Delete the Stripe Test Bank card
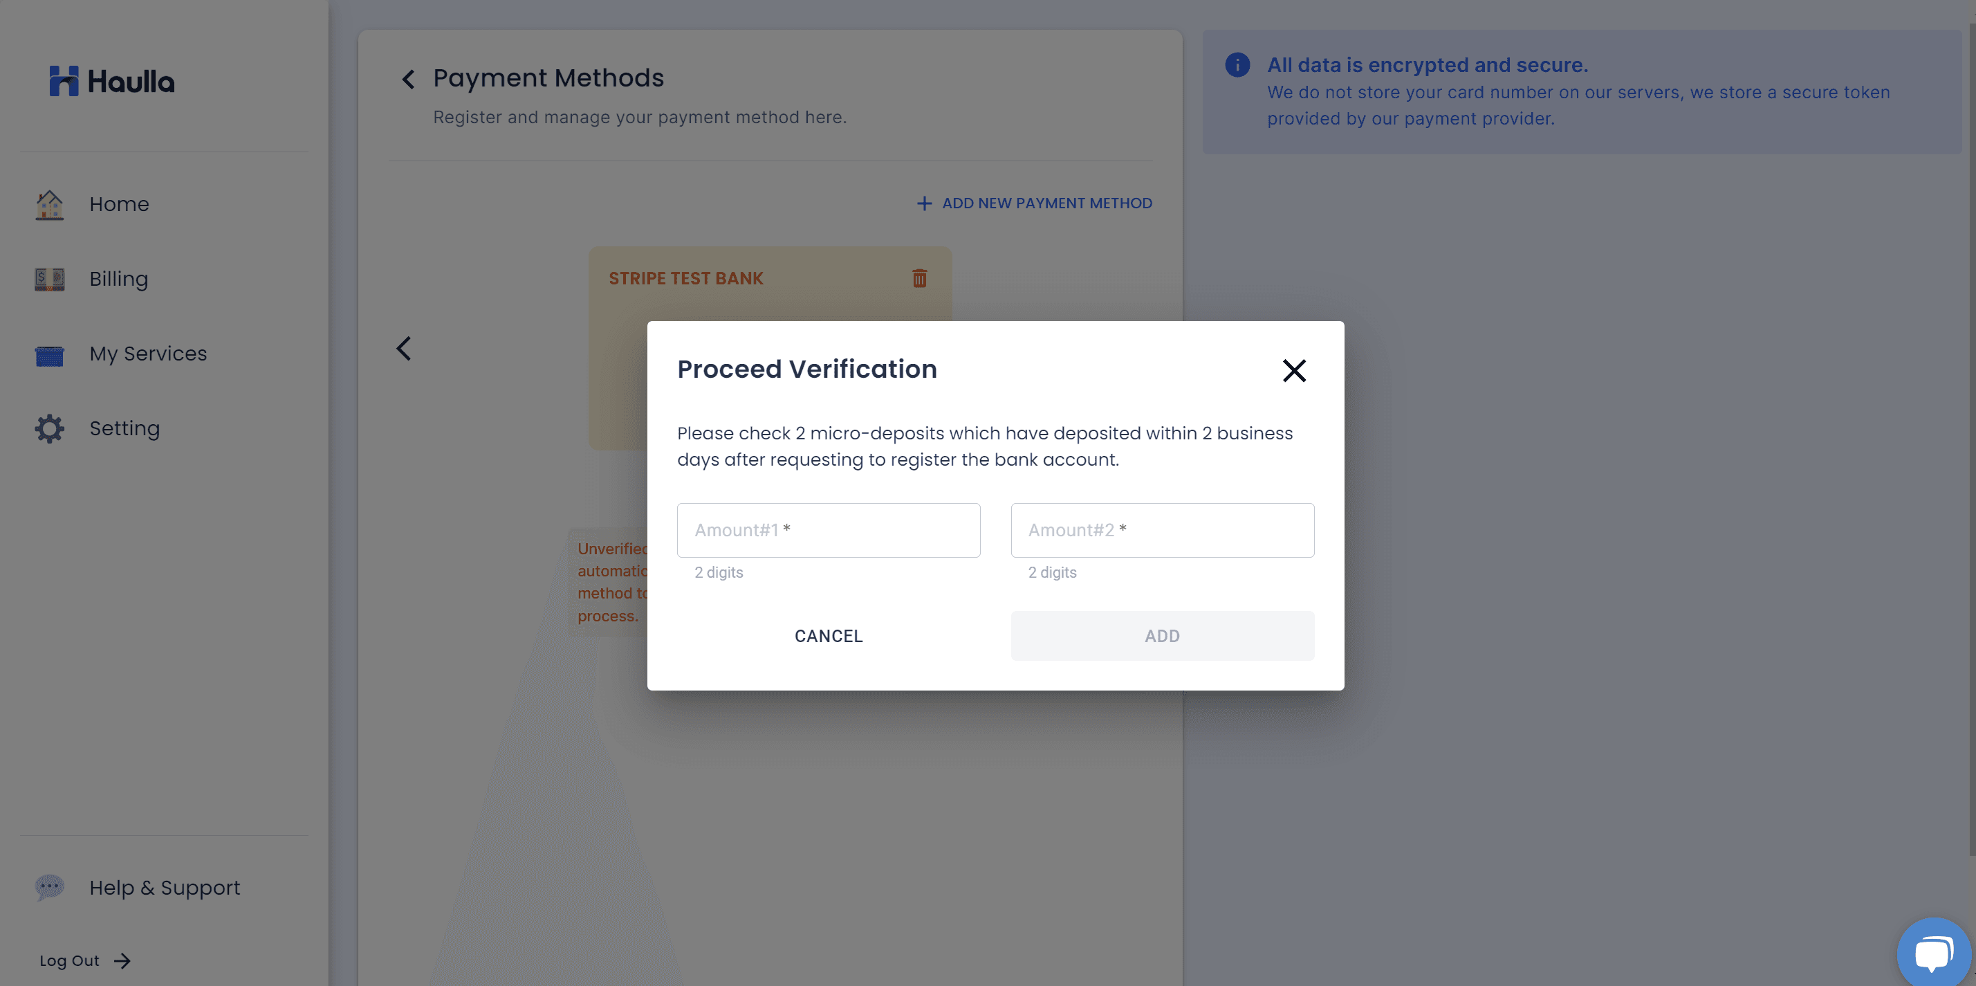This screenshot has width=1976, height=986. coord(920,279)
